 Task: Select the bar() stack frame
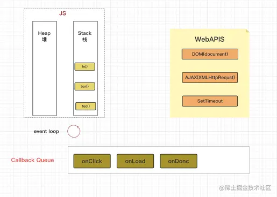pyautogui.click(x=85, y=86)
